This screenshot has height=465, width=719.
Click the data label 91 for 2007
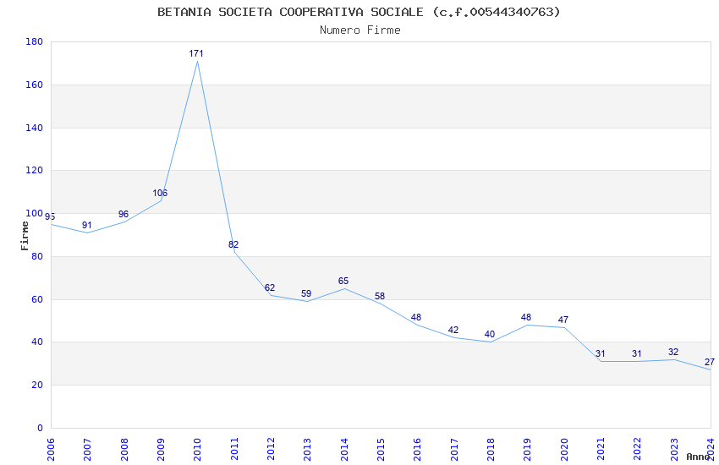(x=86, y=225)
